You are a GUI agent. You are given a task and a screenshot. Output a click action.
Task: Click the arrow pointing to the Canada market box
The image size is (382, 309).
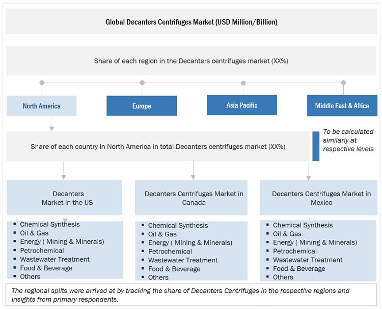coord(193,176)
